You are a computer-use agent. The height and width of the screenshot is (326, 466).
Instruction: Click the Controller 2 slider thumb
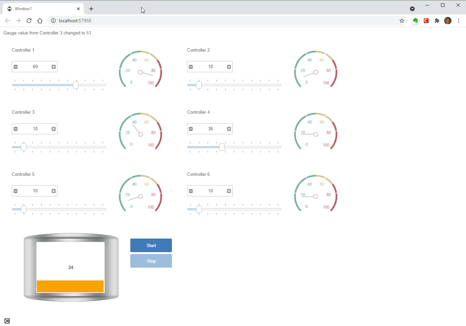point(199,85)
